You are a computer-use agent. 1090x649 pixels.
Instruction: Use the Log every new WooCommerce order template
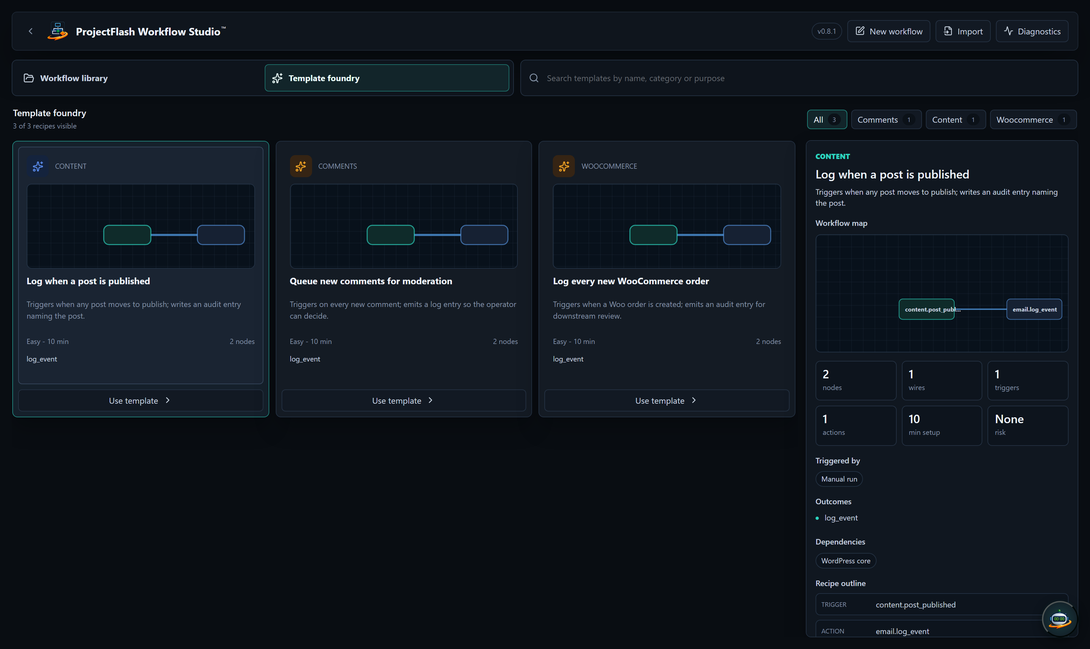(667, 400)
